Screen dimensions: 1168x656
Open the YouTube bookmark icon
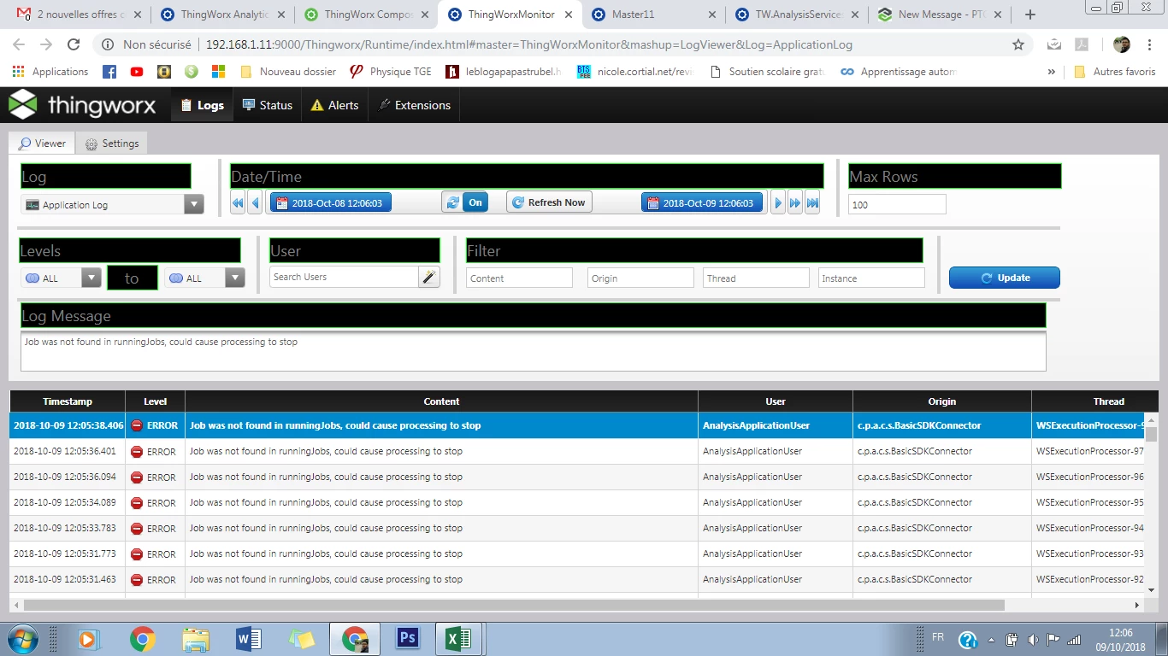pos(137,72)
